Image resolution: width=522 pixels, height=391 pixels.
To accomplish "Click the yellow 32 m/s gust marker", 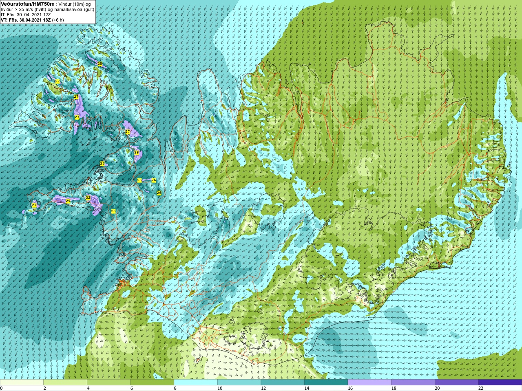I will coord(88,198).
